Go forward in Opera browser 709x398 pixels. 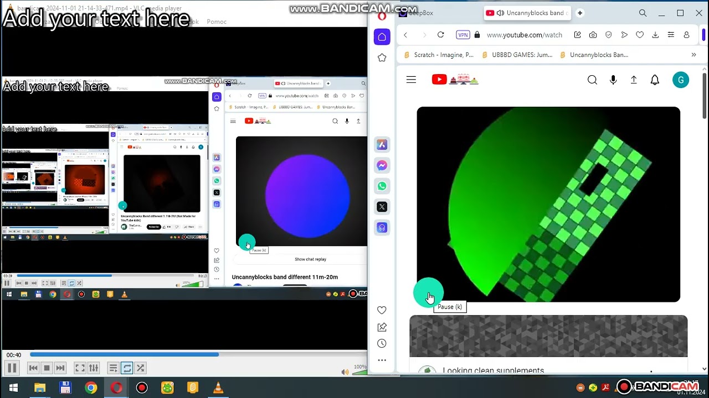(x=424, y=35)
